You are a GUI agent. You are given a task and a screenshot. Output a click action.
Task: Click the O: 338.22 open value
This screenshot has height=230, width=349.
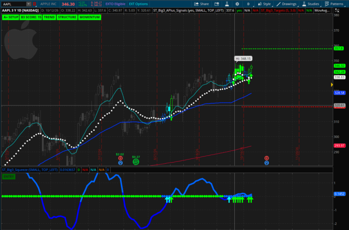point(68,11)
